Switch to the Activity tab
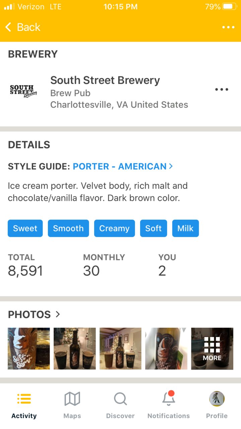 coord(24,406)
